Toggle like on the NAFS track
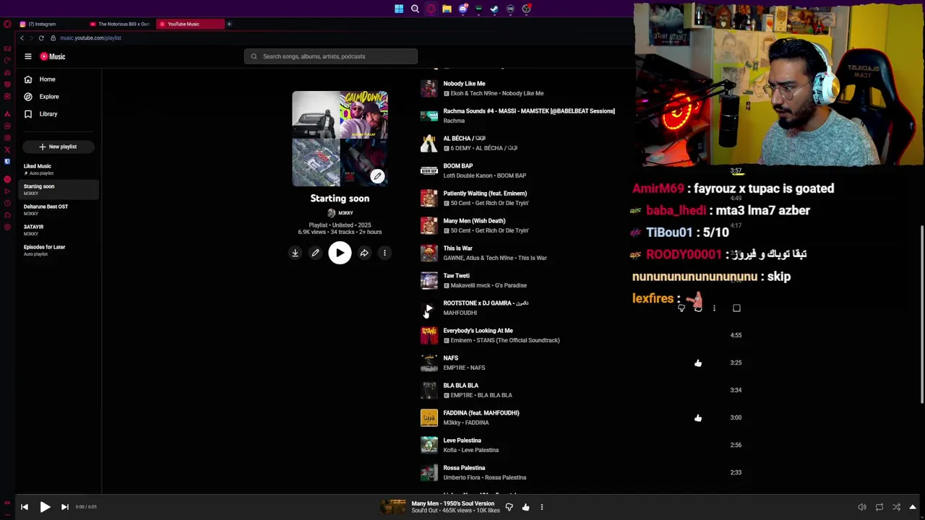 (x=698, y=363)
